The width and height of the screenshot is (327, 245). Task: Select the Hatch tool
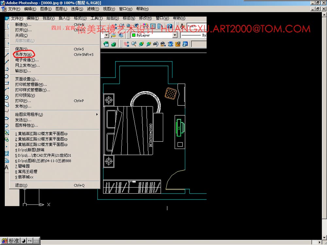click(7, 154)
